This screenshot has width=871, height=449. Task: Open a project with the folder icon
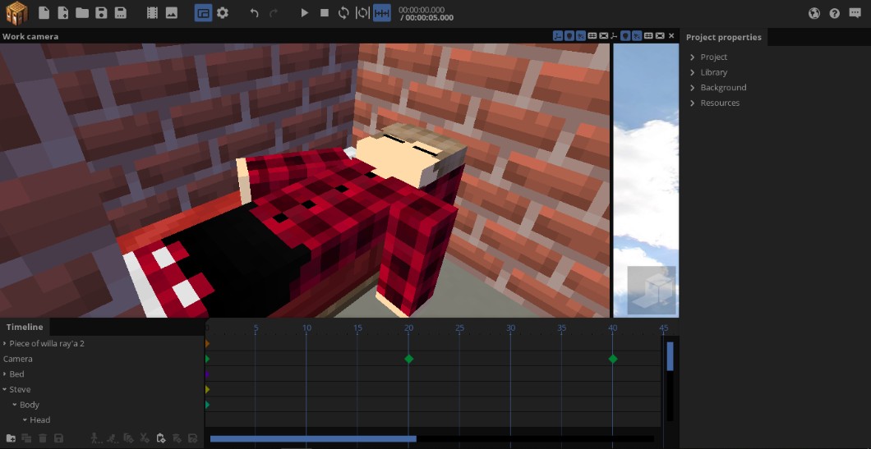pos(82,13)
